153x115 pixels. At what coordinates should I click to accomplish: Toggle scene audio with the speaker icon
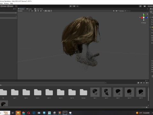point(38,11)
